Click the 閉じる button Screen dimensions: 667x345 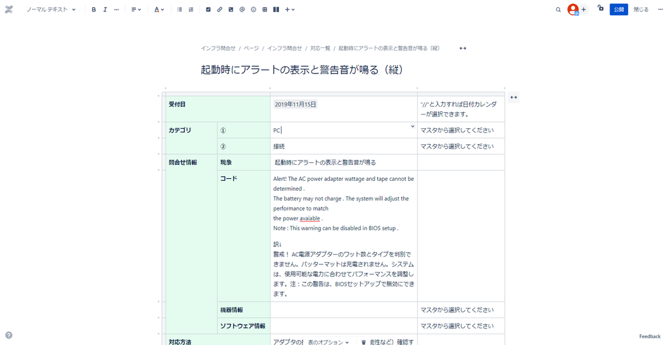point(641,9)
